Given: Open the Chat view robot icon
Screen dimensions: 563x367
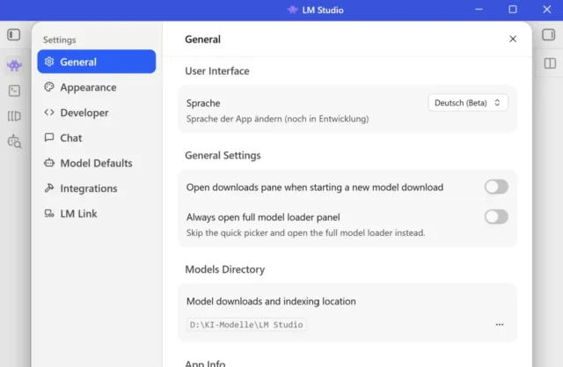Looking at the screenshot, I should (x=14, y=65).
